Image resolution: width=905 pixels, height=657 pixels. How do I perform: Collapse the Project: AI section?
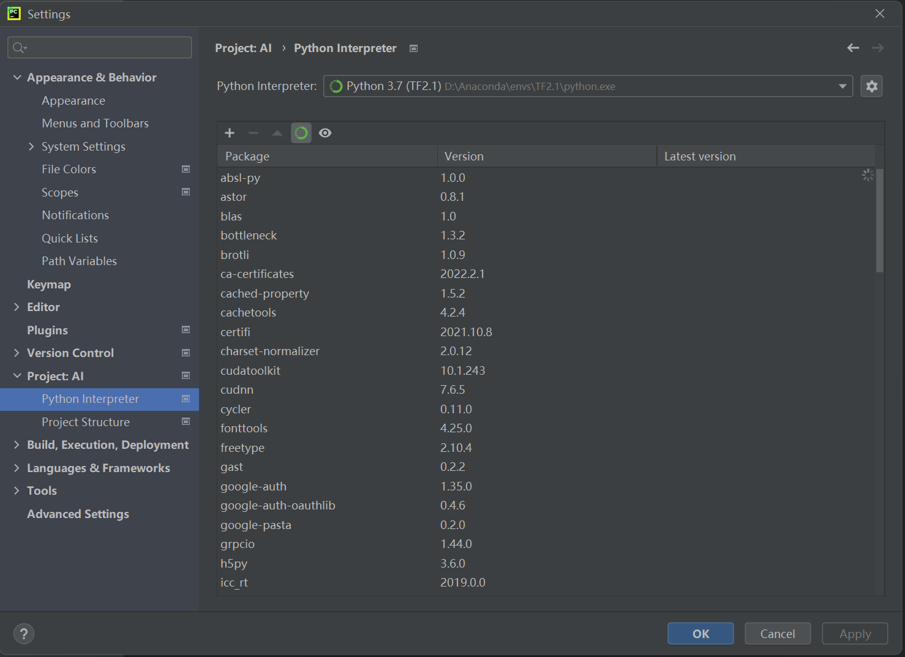(17, 376)
